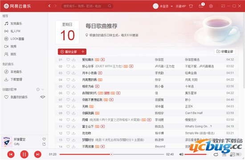The image size is (245, 160).
Task: Play the MV for 不再犹豫
Action: tap(102, 147)
